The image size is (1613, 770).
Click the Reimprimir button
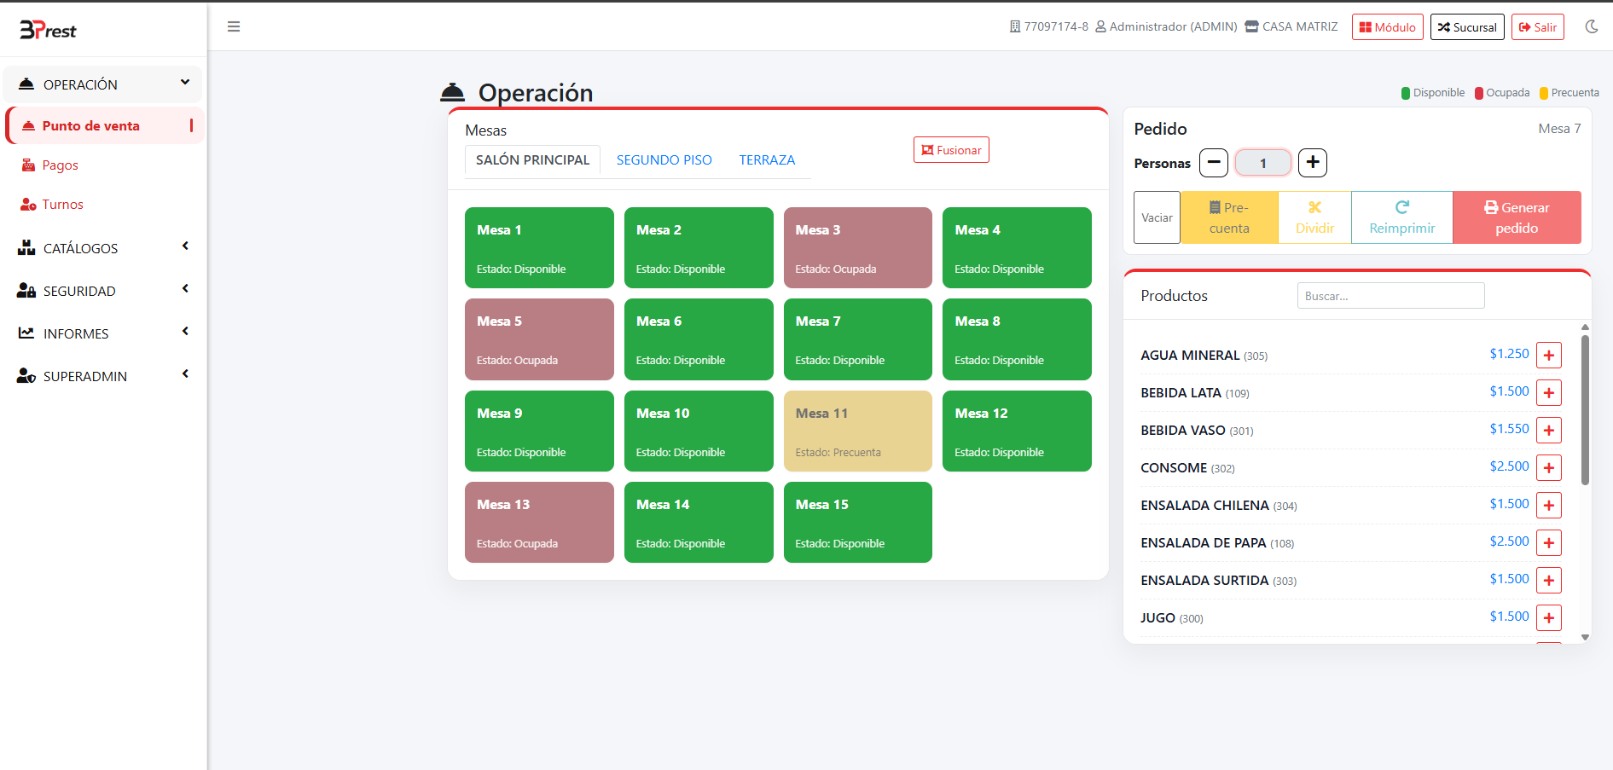tap(1401, 217)
